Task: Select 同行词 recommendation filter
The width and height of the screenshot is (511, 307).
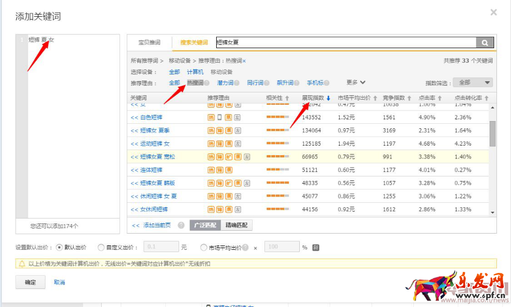Action: point(255,83)
